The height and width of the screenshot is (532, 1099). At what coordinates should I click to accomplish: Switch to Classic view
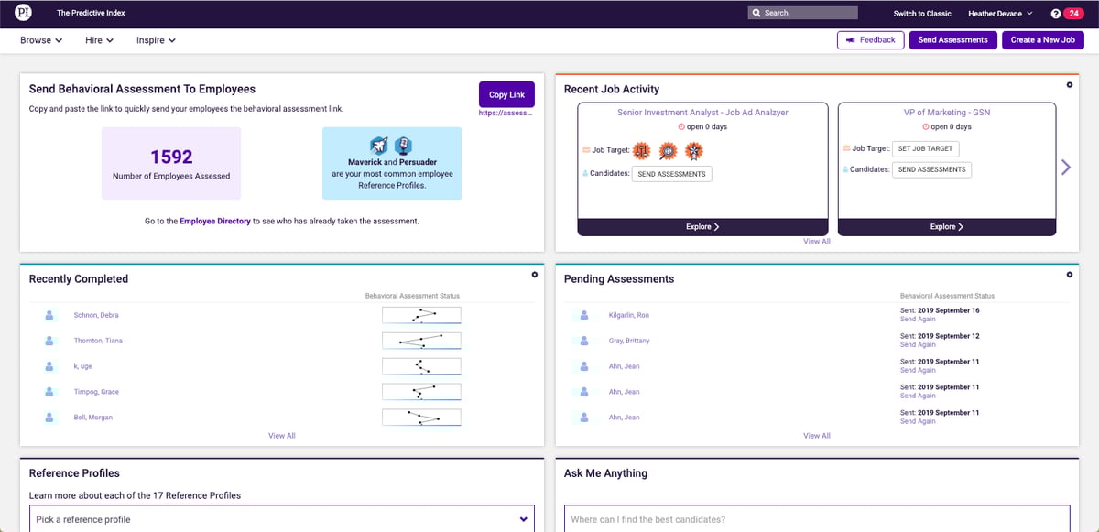pos(922,14)
